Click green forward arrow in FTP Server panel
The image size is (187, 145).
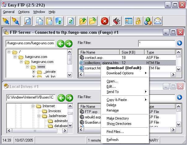69,43
